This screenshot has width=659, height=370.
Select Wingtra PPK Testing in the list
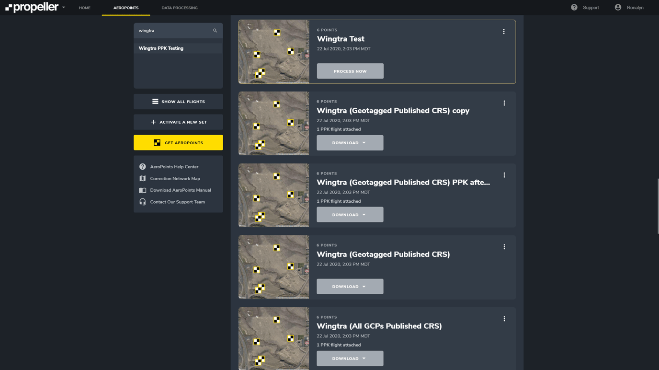(x=161, y=48)
